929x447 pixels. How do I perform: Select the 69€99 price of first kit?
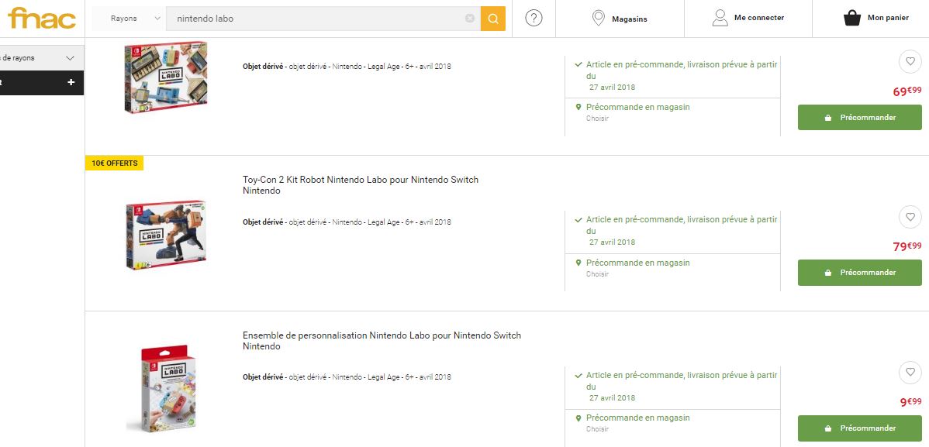click(x=907, y=91)
